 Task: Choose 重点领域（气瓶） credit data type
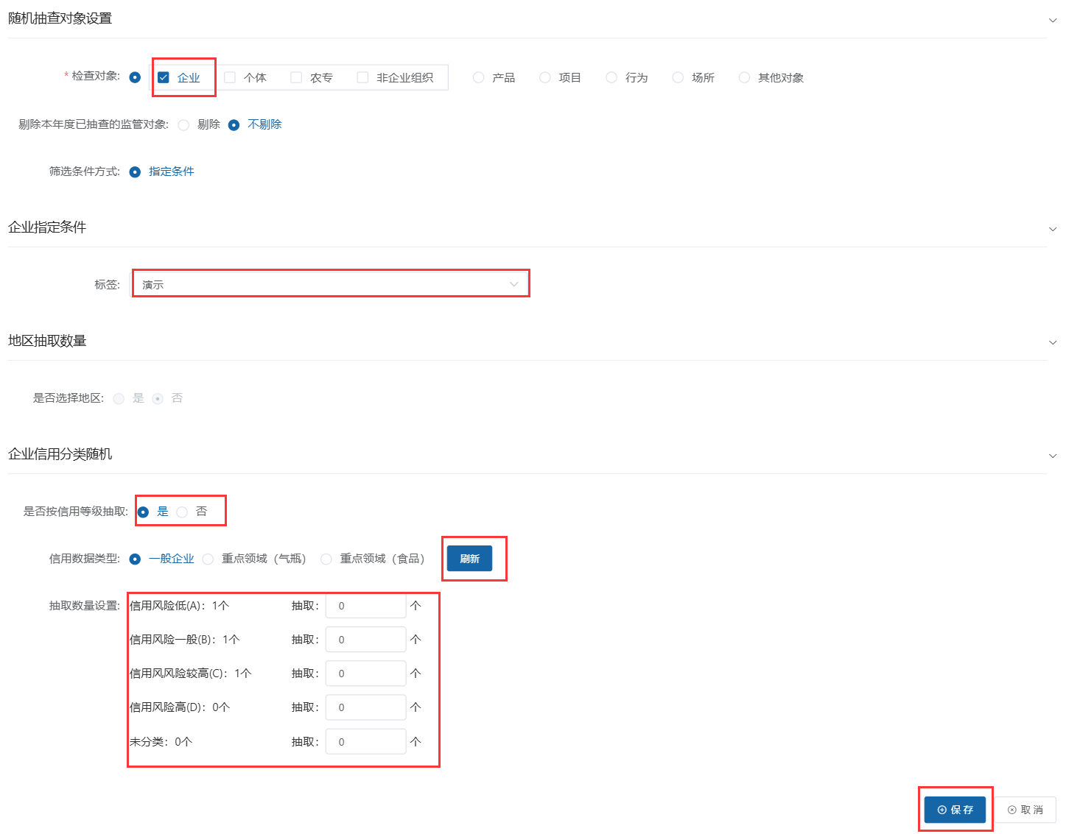click(x=208, y=559)
